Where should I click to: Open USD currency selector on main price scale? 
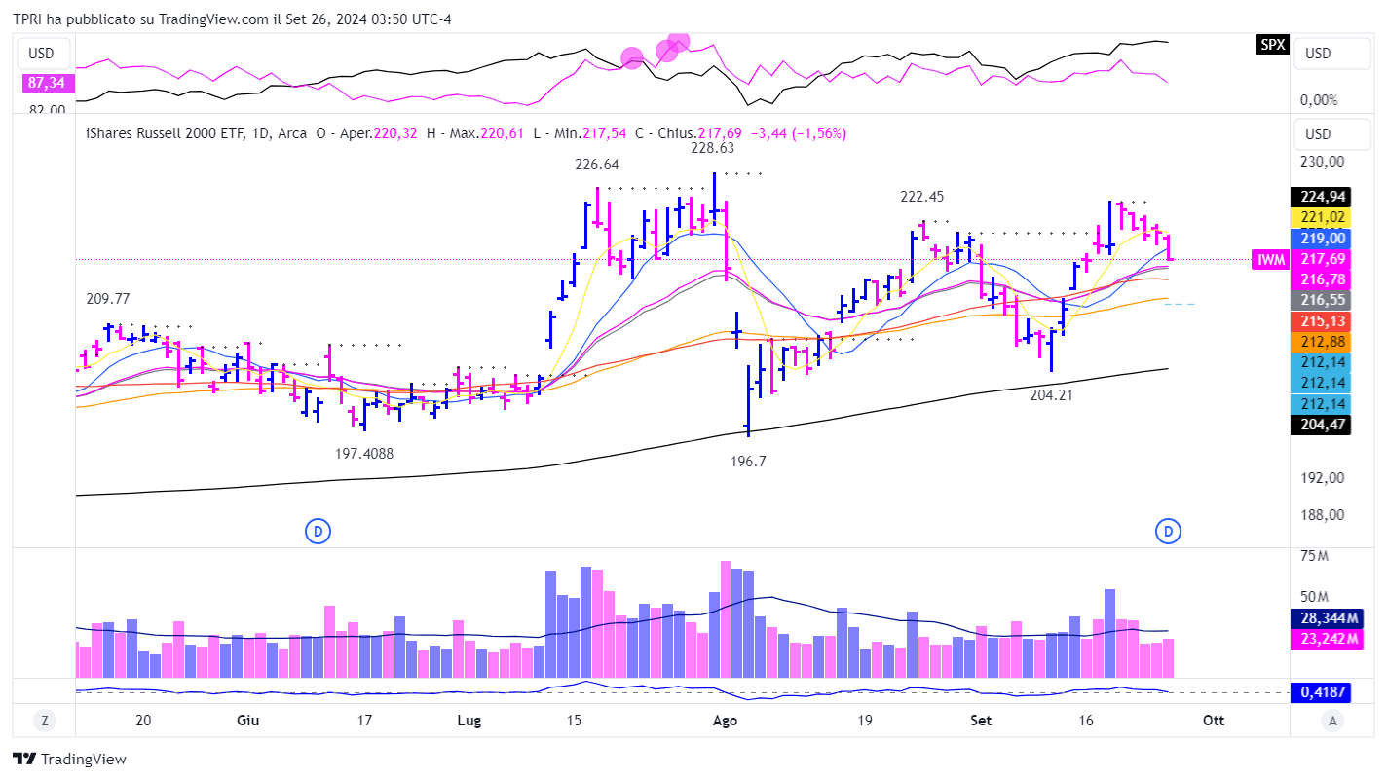(x=1319, y=133)
